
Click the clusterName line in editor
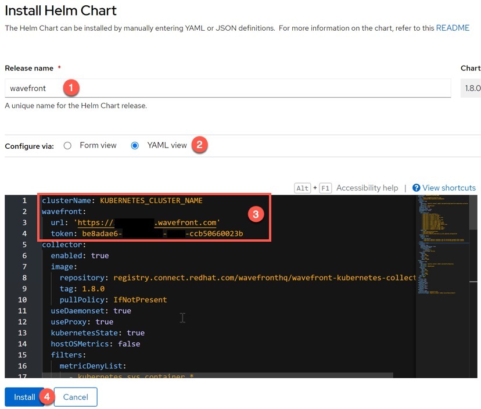coord(122,200)
